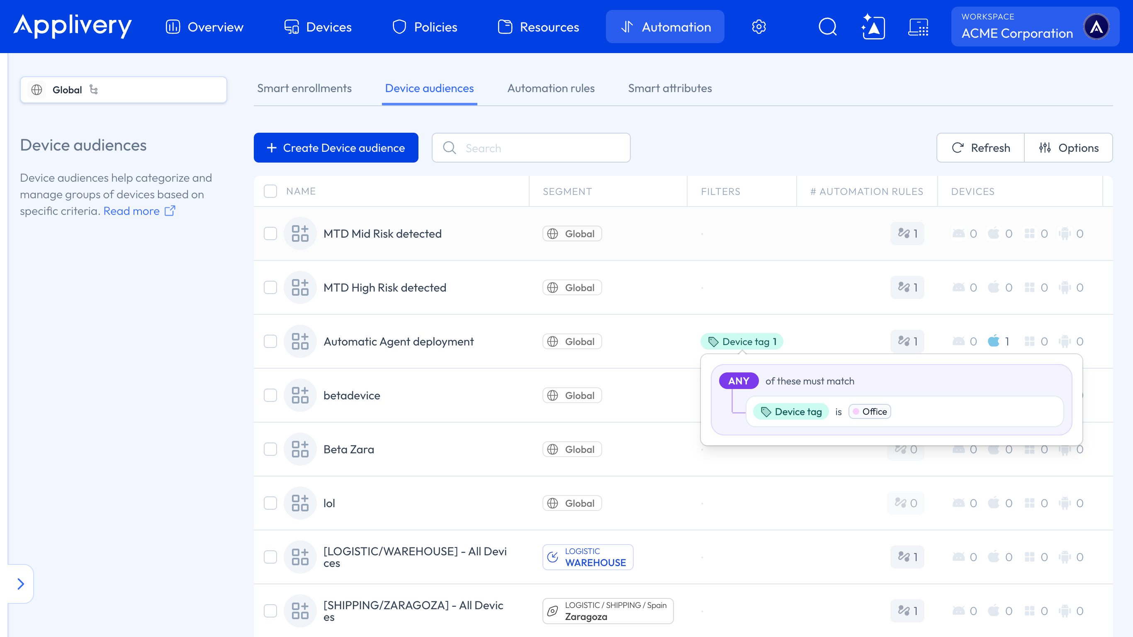Image resolution: width=1133 pixels, height=637 pixels.
Task: Open the AI assistant sparkle icon
Action: (x=873, y=27)
